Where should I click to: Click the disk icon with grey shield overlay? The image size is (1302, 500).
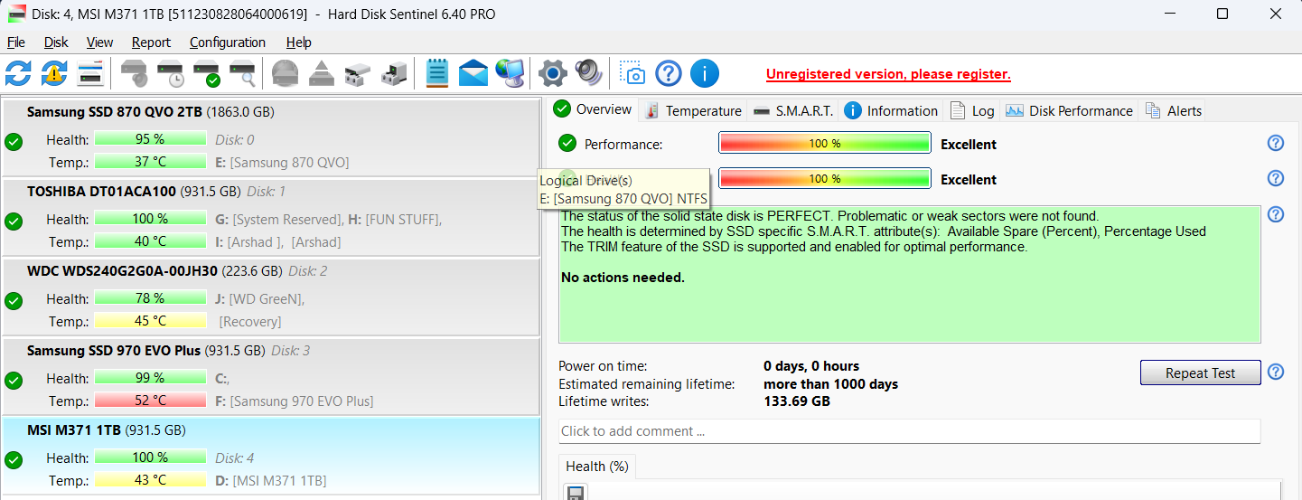[135, 73]
